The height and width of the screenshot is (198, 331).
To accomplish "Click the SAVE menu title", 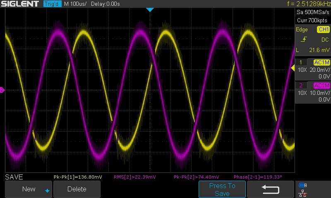I will tap(14, 177).
